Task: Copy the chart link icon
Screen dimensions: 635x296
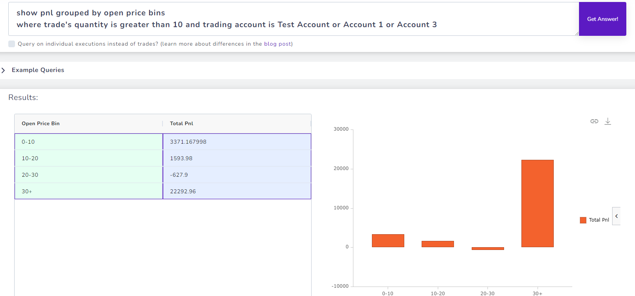Action: (x=594, y=121)
